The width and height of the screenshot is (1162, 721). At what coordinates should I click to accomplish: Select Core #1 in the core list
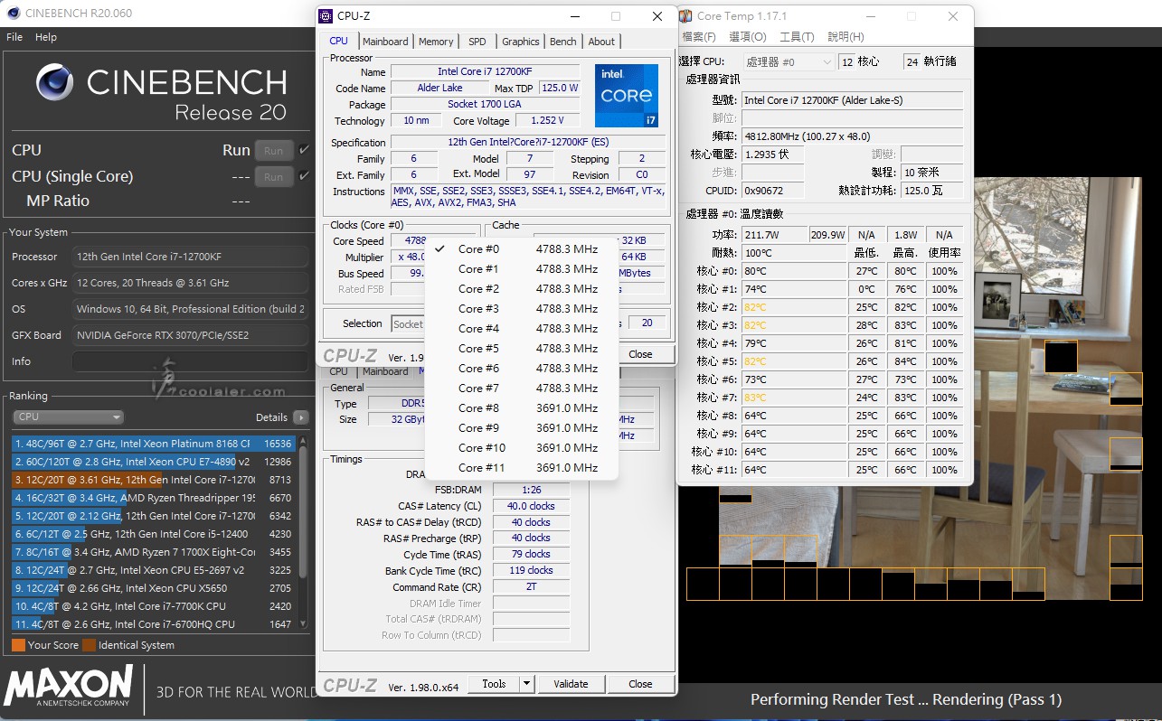tap(522, 269)
